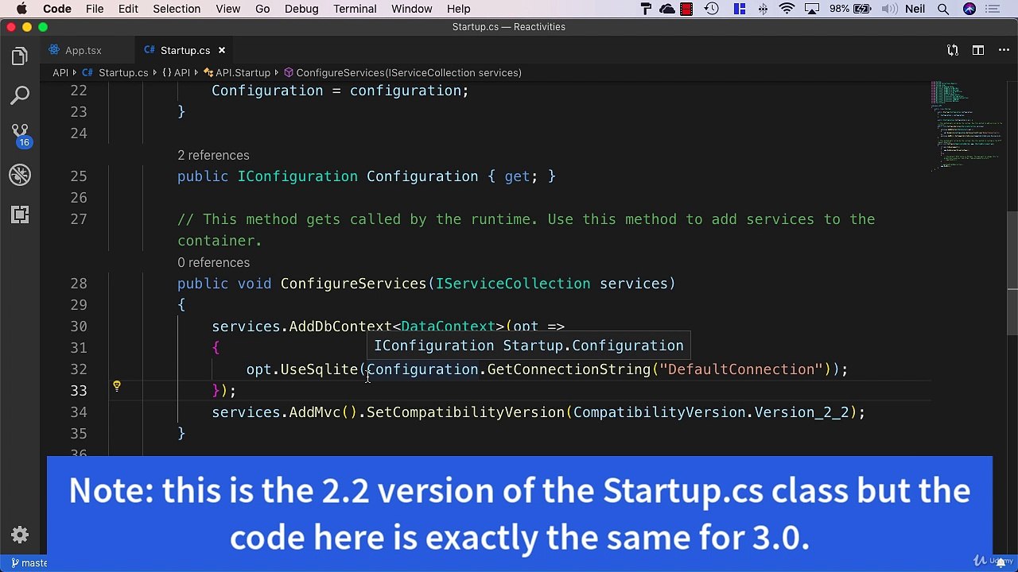Viewport: 1018px width, 572px height.
Task: Open the Manage gear at the sidebar bottom
Action: [20, 535]
